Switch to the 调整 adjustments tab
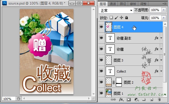169x104 pixels. 143,4
